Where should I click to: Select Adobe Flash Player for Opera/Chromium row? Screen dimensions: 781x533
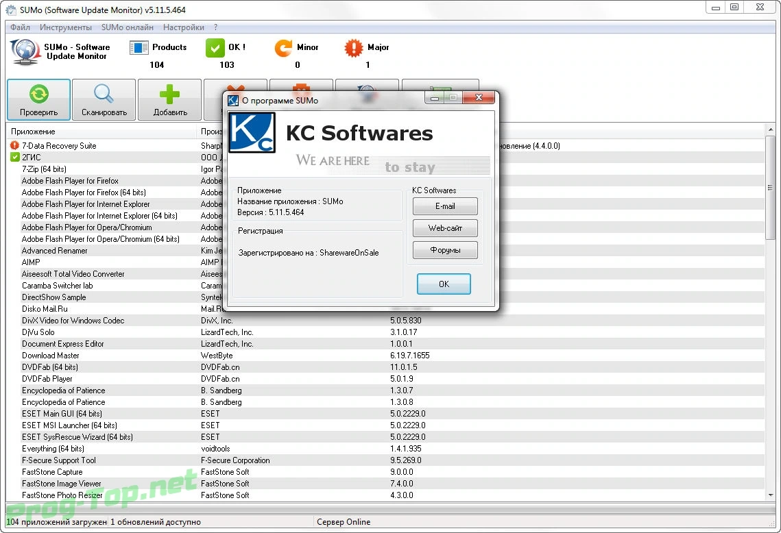[x=386, y=227]
